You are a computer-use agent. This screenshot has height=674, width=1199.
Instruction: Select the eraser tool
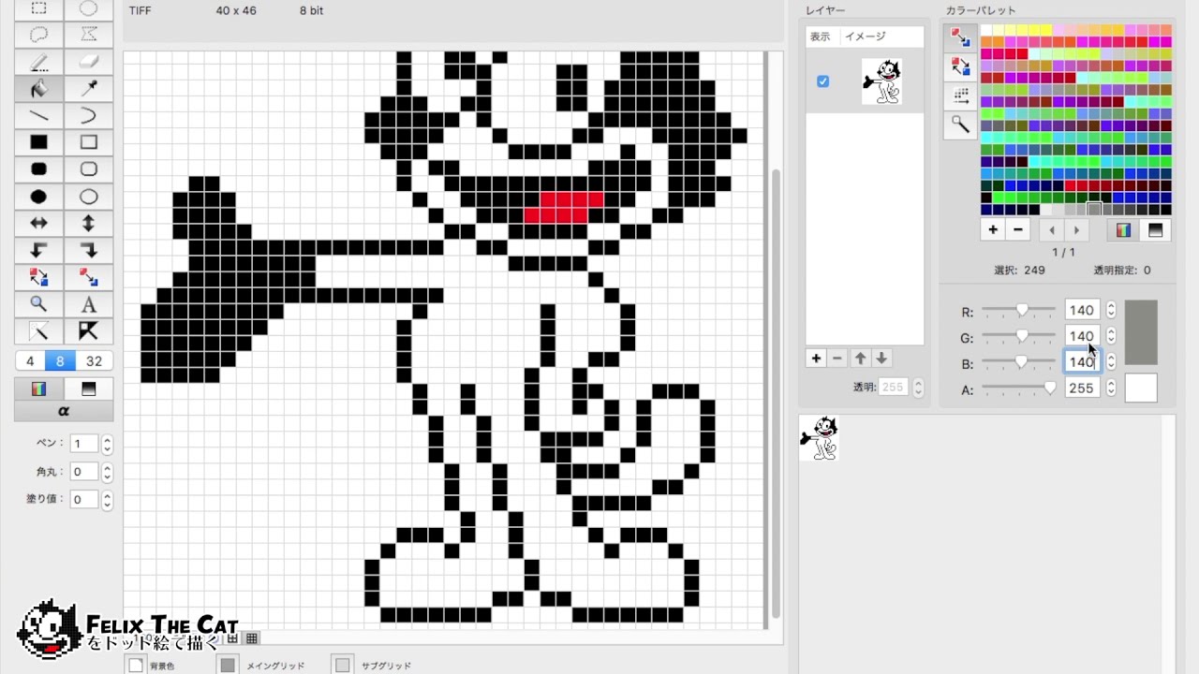88,62
